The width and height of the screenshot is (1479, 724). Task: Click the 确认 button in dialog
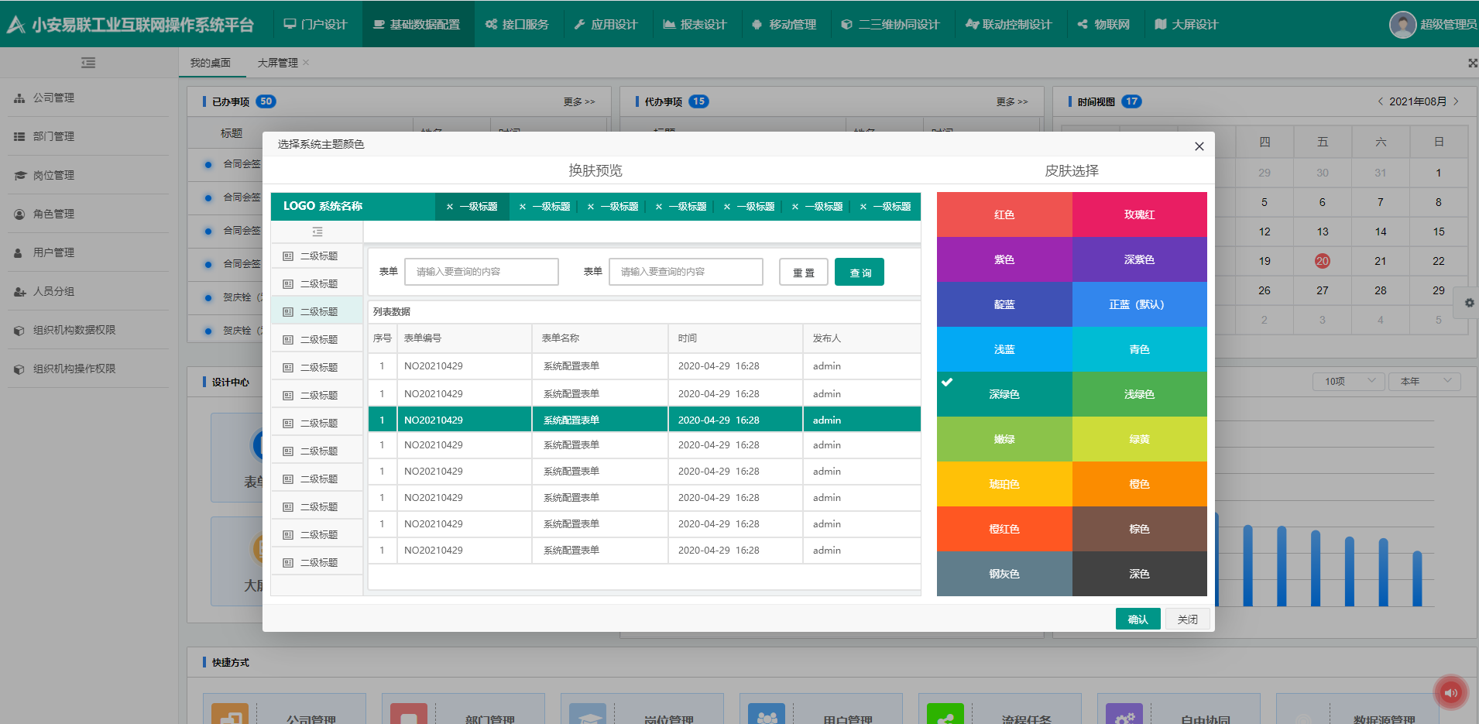click(x=1138, y=619)
